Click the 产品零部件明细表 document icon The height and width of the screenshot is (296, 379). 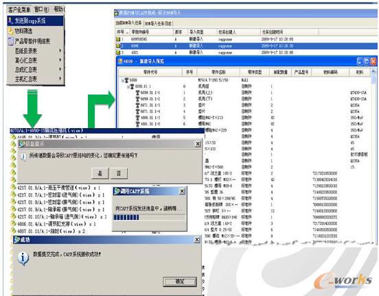tap(11, 41)
